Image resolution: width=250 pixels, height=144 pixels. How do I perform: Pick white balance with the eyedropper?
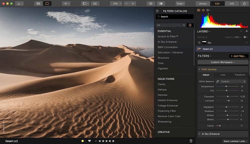point(217,81)
